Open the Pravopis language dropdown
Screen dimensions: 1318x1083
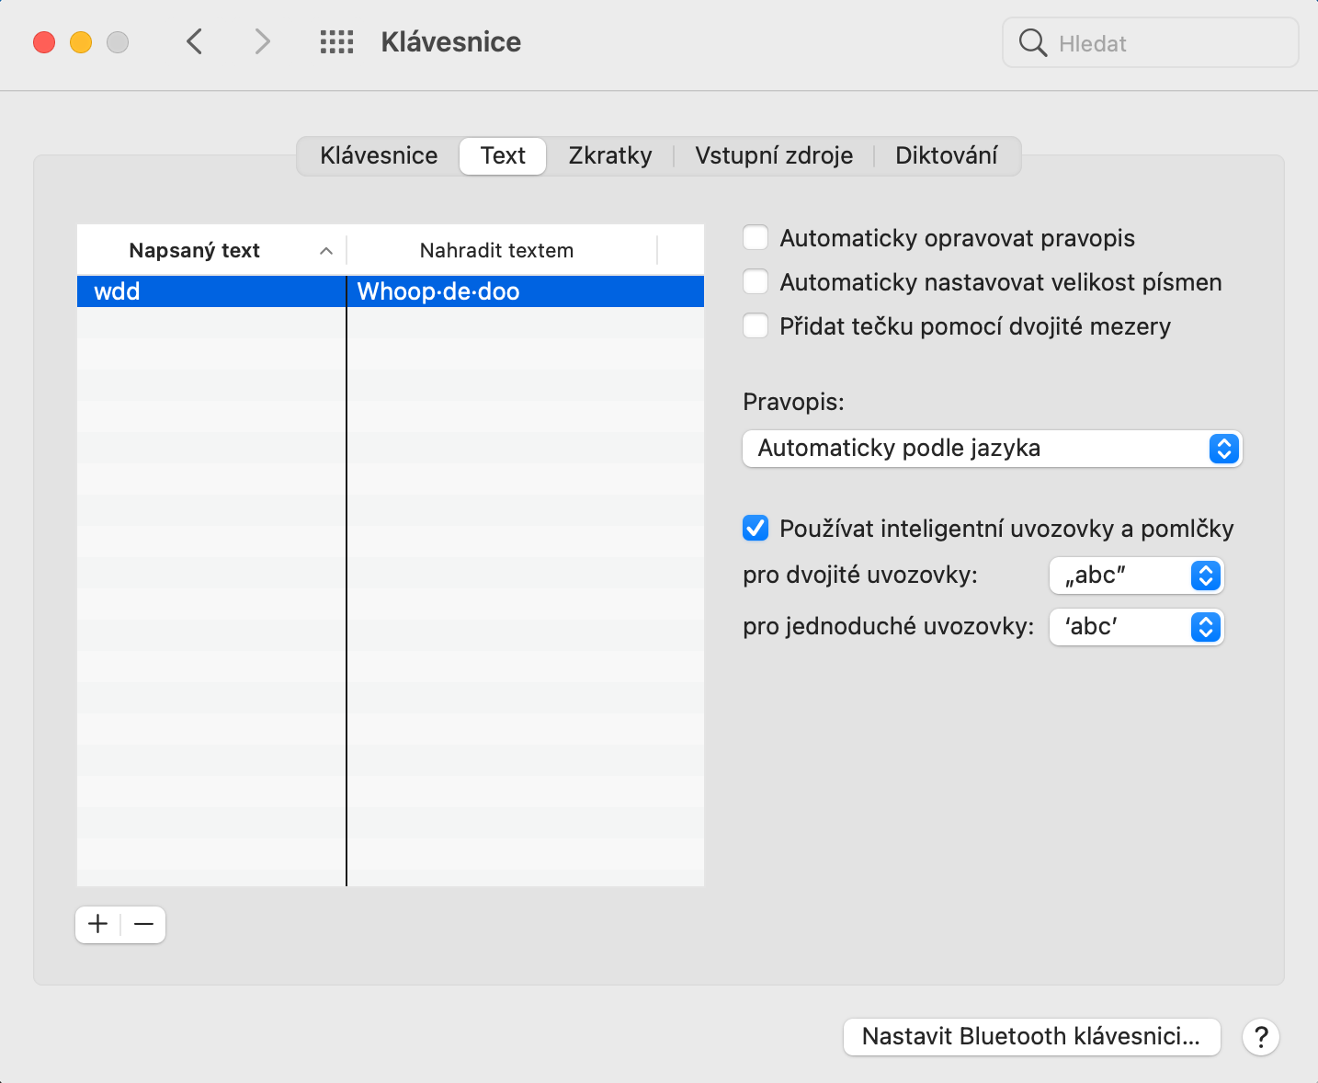click(x=992, y=449)
